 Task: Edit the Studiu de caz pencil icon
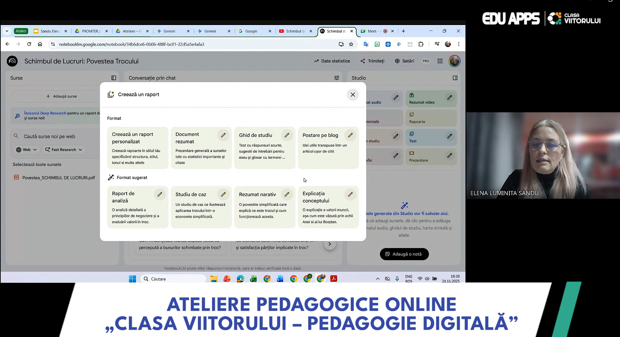223,194
